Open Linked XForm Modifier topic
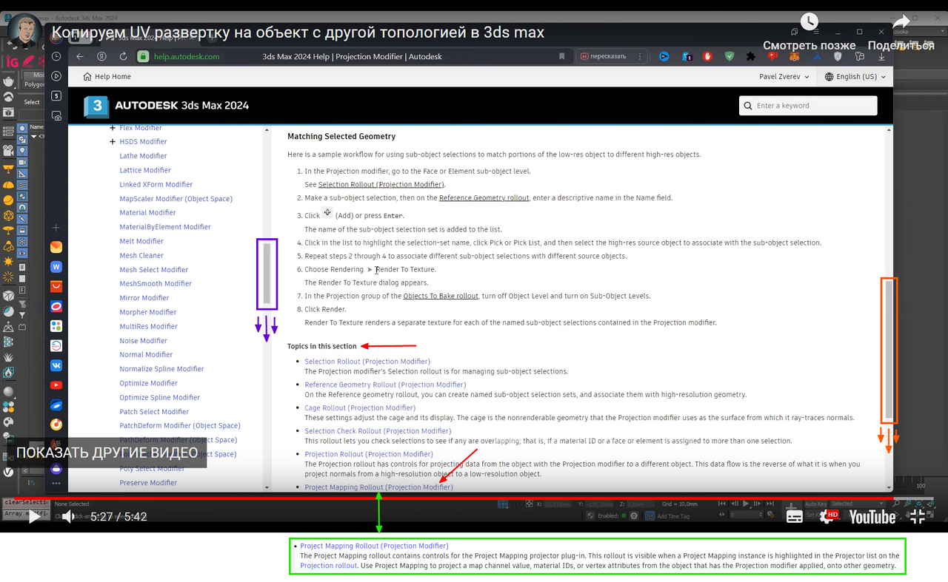Screen dimensions: 948x582 coord(156,184)
